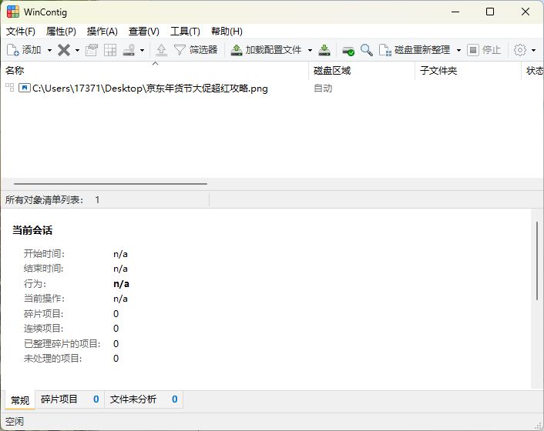544x431 pixels.
Task: Open the 加載配置文件 dropdown arrow
Action: point(310,50)
